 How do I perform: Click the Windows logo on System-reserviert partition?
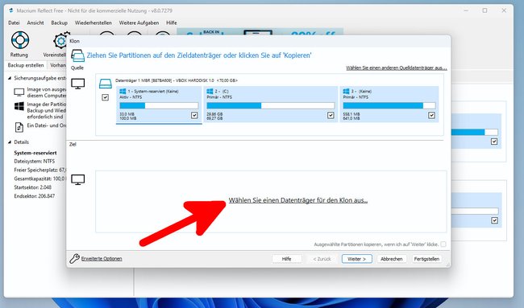click(x=123, y=91)
